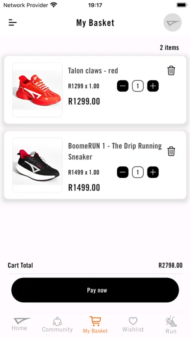Tap the Pay now button
The height and width of the screenshot is (338, 190).
tap(95, 290)
